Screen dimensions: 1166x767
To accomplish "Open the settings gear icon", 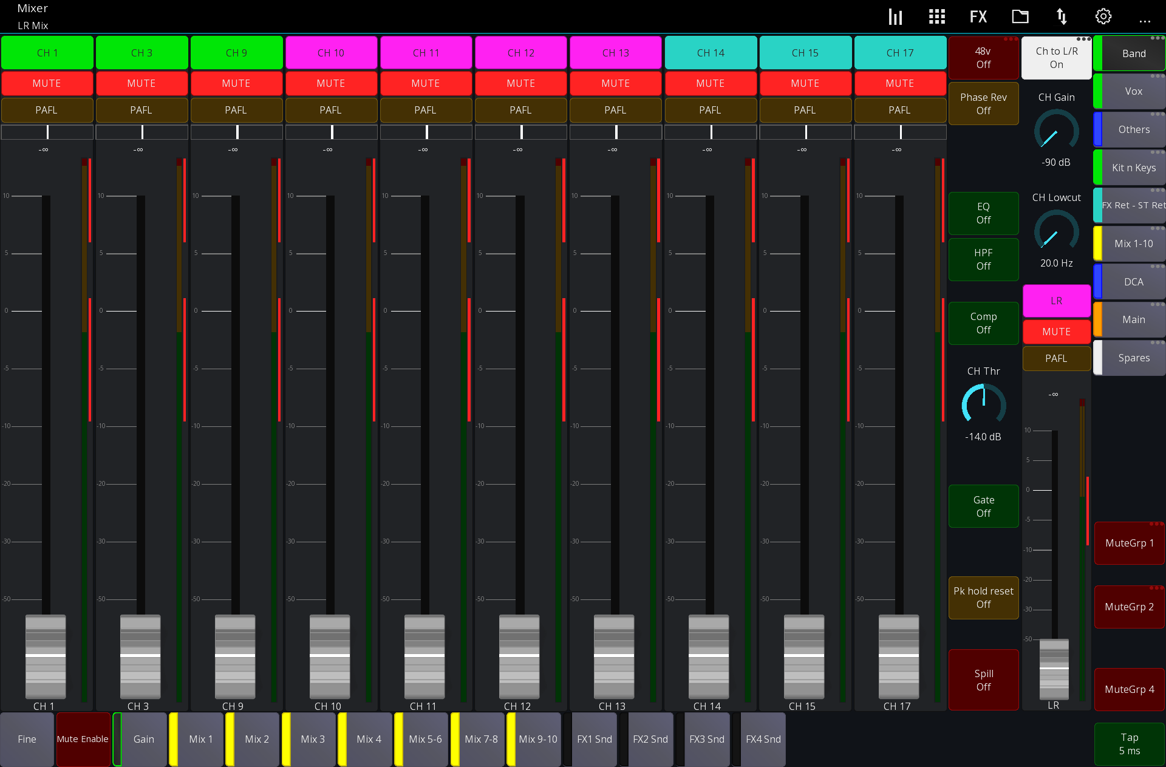I will (x=1103, y=16).
